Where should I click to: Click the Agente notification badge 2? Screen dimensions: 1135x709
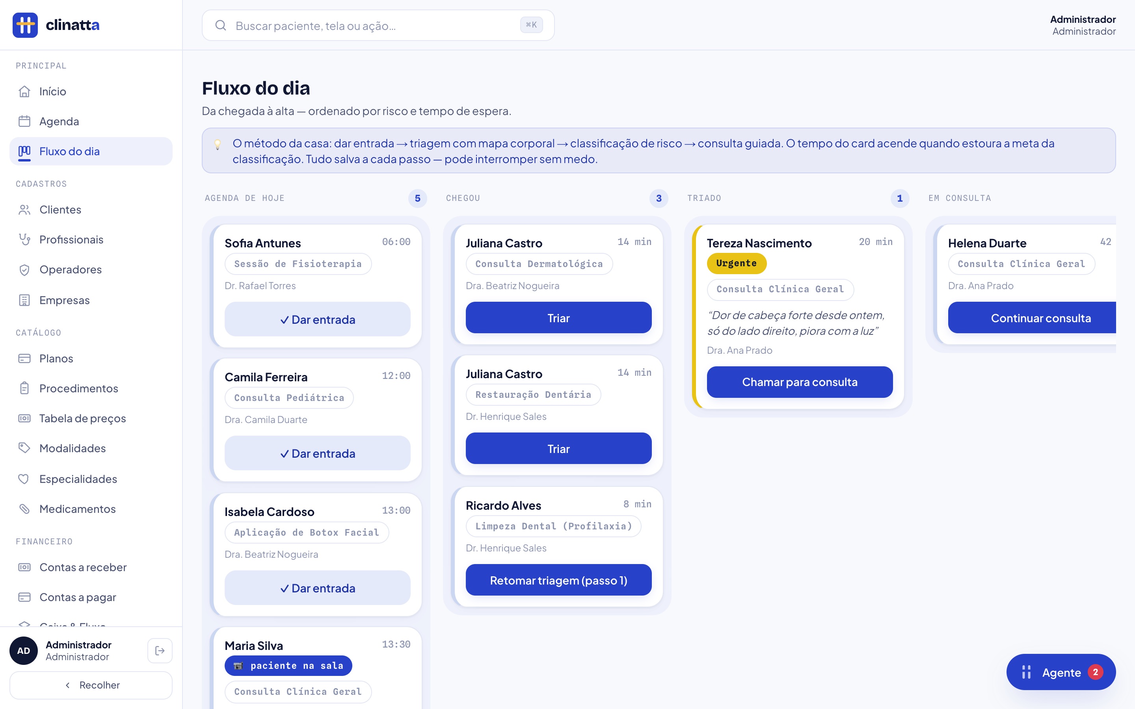tap(1096, 672)
